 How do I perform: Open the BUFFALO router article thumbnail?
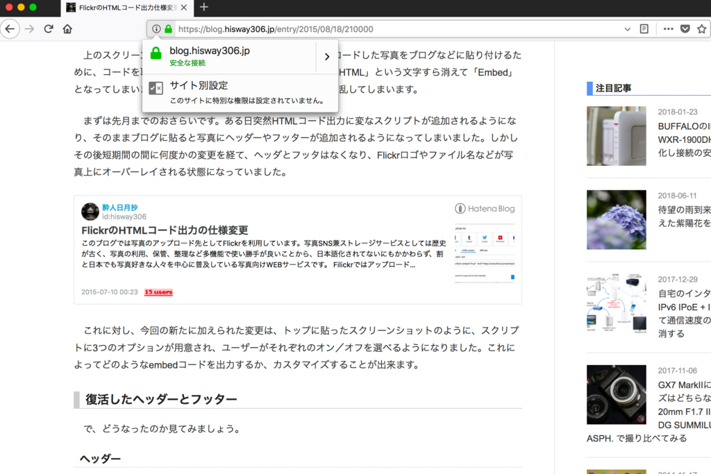[x=617, y=136]
